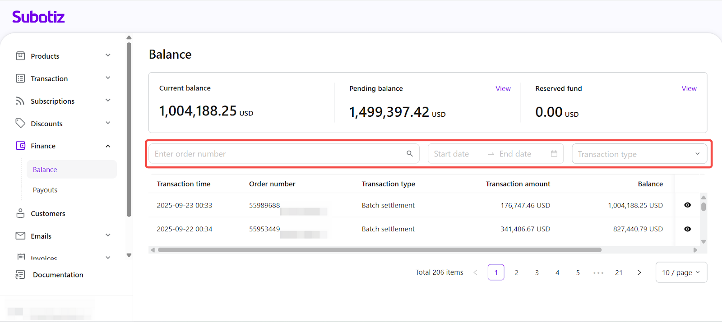Click the Emails envelope icon
The image size is (722, 322).
20,236
